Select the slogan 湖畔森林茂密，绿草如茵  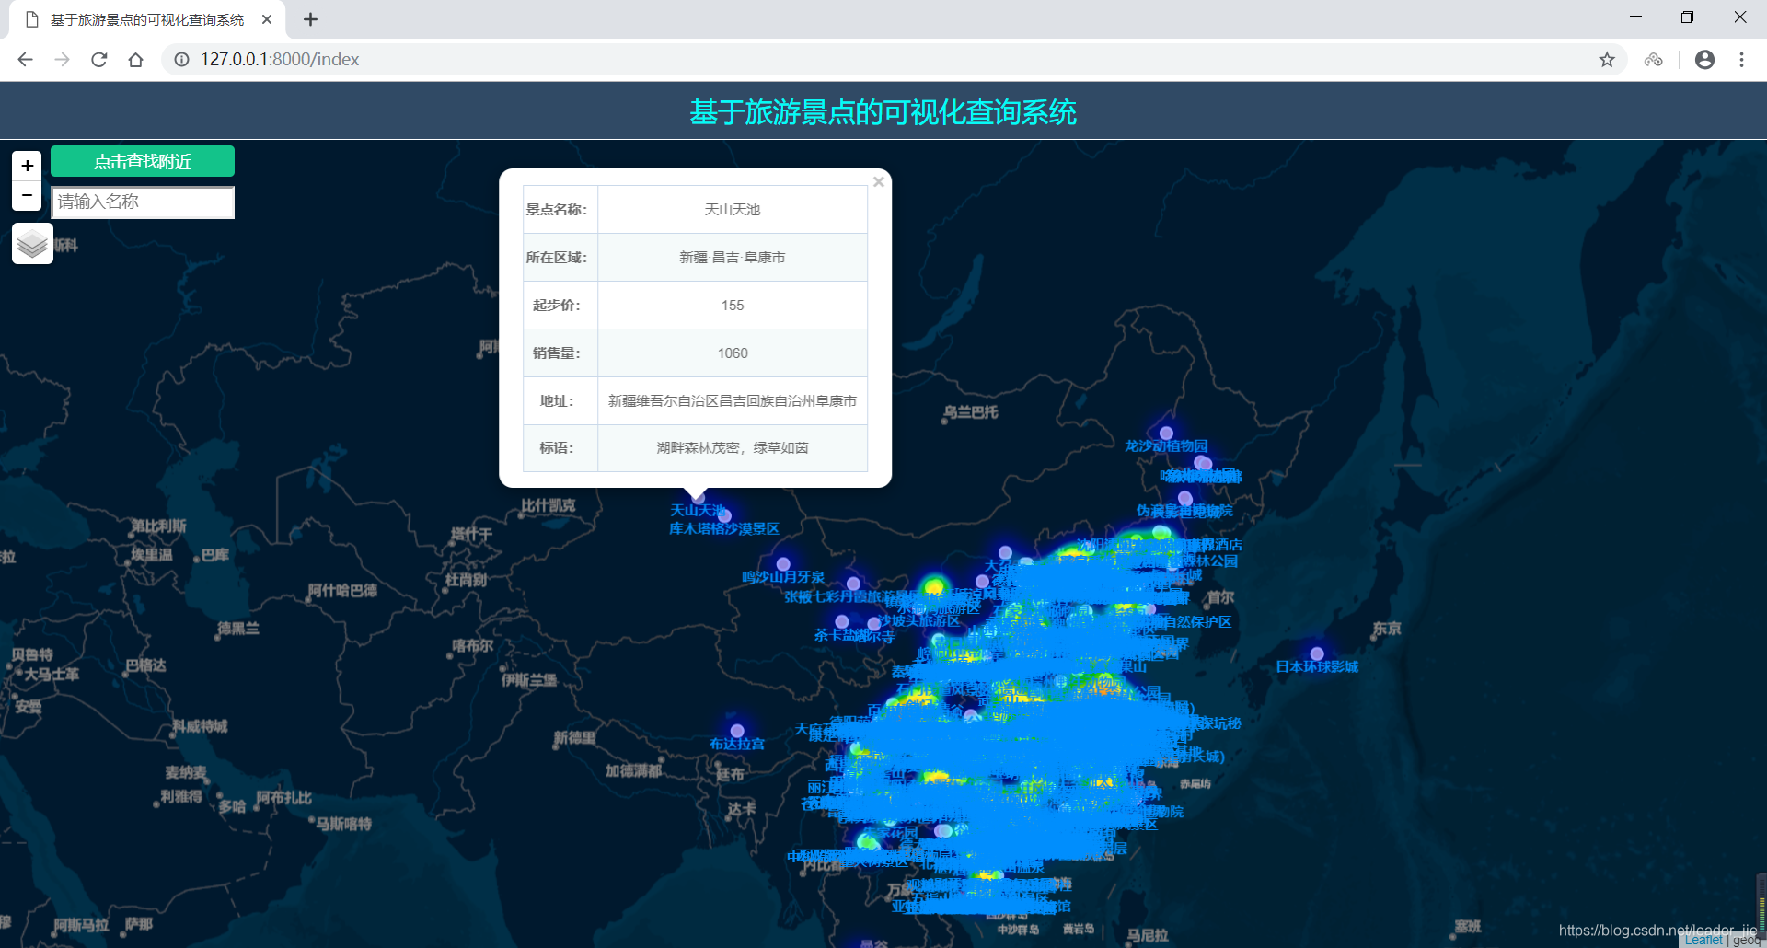coord(733,448)
